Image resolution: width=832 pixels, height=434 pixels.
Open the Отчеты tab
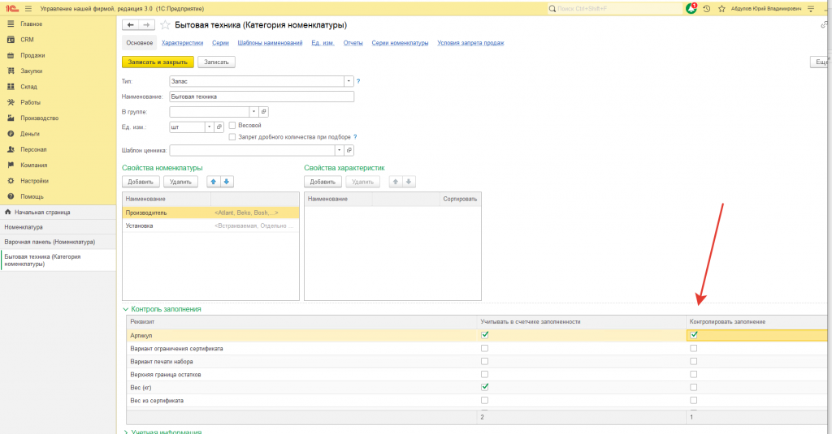click(x=353, y=43)
